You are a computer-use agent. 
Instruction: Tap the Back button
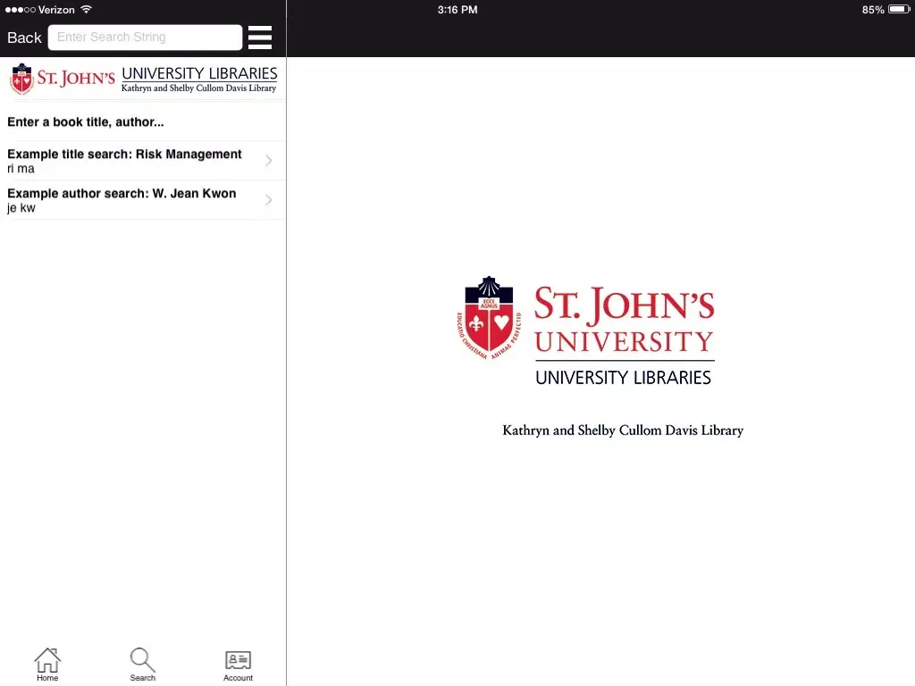24,38
